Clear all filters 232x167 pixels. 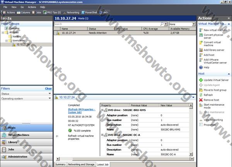(48, 89)
